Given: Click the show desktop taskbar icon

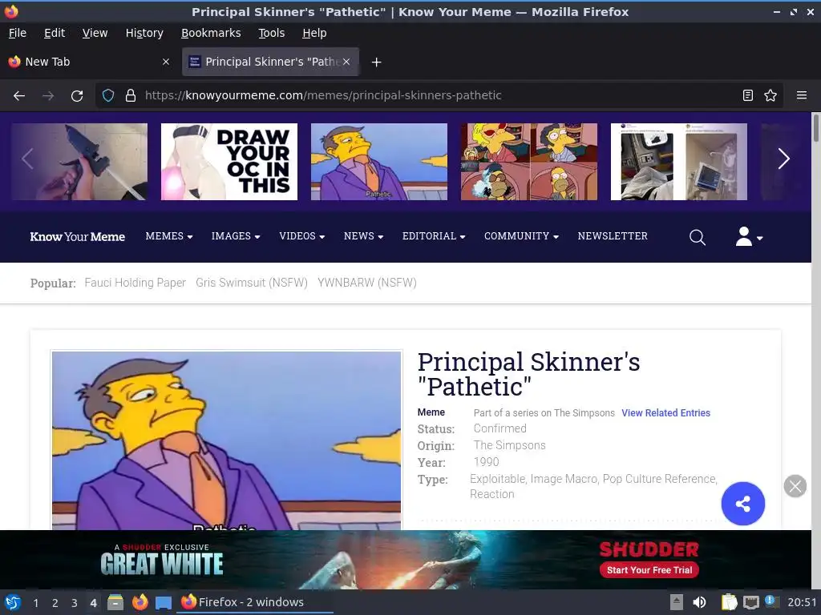Looking at the screenshot, I should [x=164, y=602].
